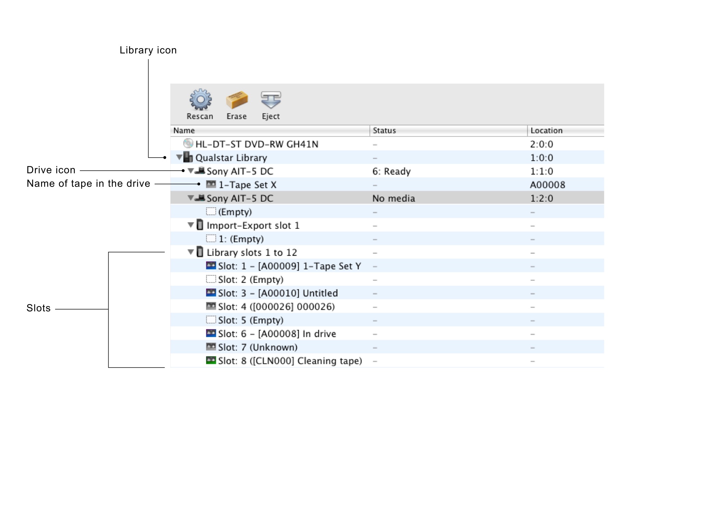Select Slot: 3 - [A00010] Untitled row
Image resolution: width=719 pixels, height=513 pixels.
tap(278, 293)
